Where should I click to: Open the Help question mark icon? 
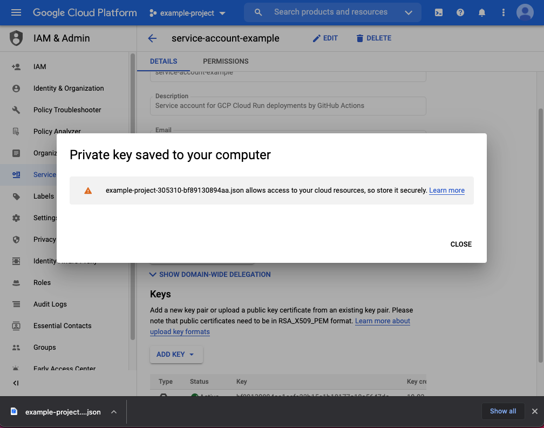tap(460, 13)
